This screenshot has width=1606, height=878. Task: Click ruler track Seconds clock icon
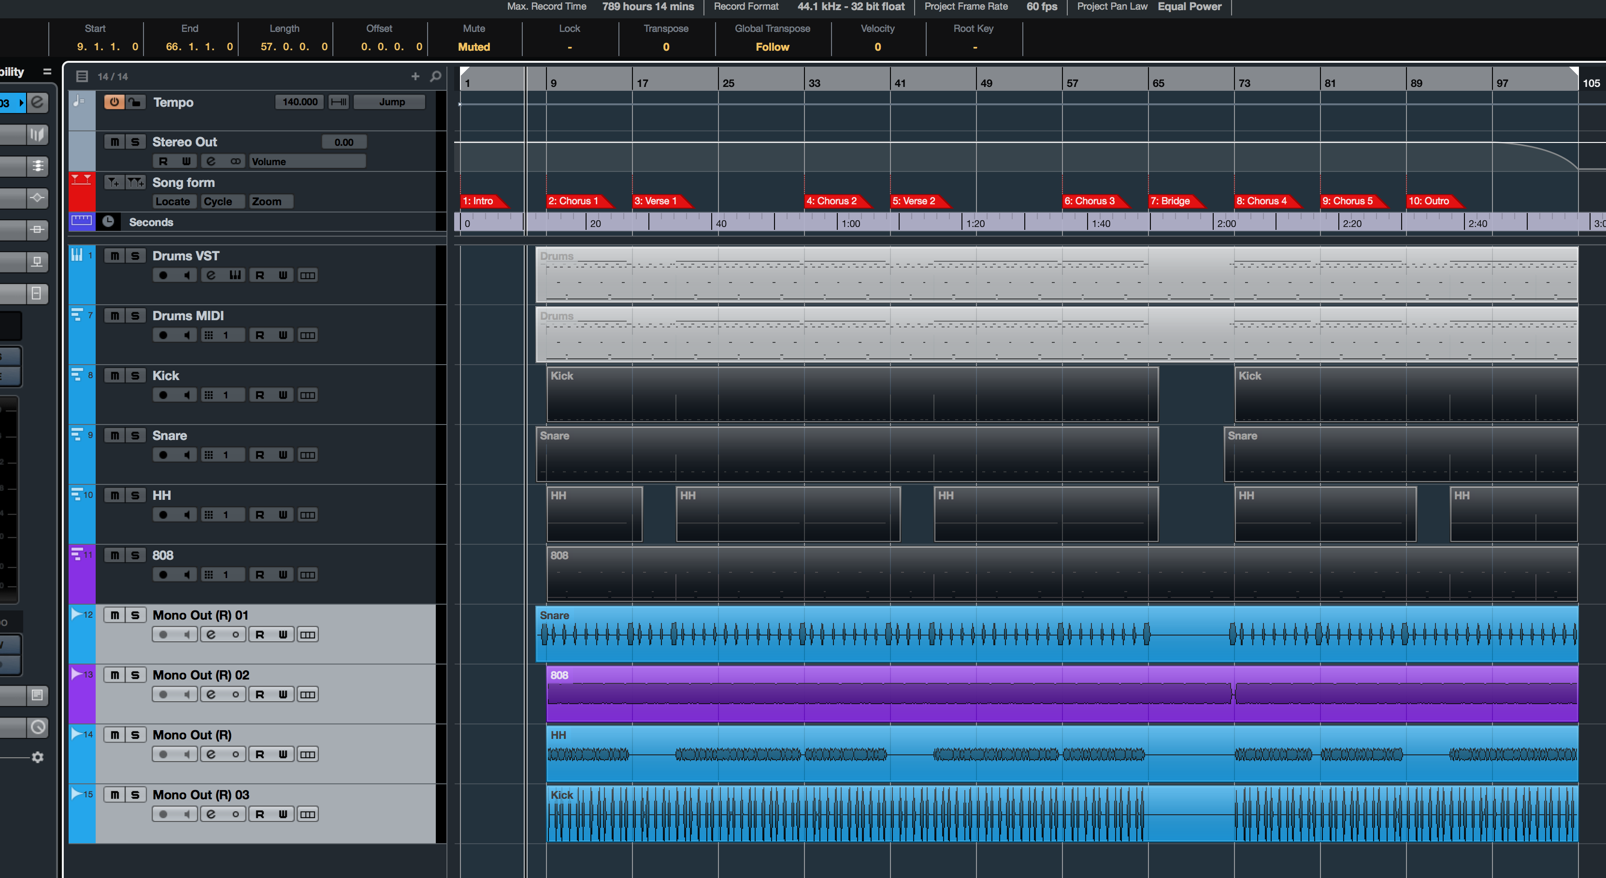click(x=109, y=222)
